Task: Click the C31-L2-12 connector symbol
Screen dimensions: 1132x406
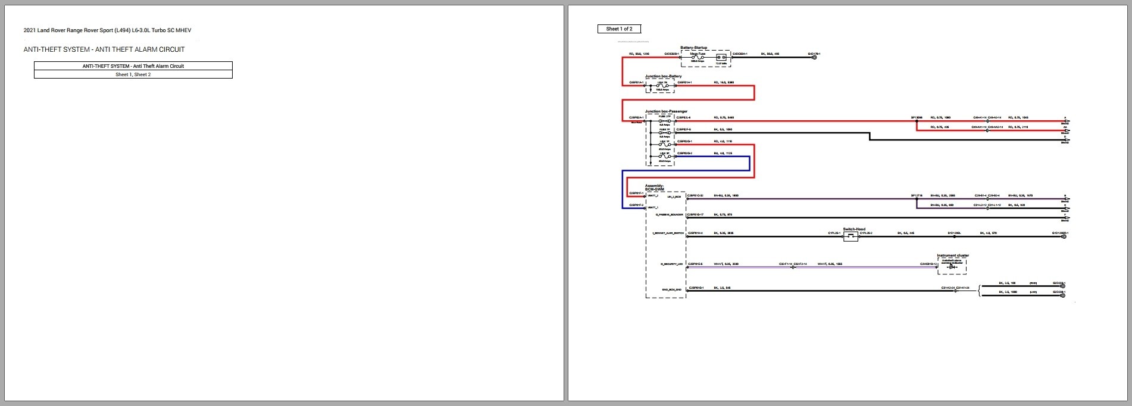Action: [987, 208]
